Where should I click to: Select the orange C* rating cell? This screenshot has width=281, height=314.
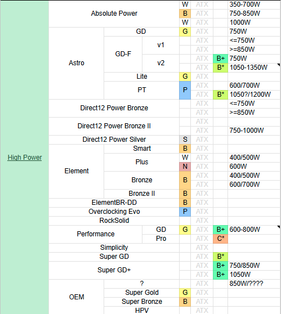(x=221, y=239)
